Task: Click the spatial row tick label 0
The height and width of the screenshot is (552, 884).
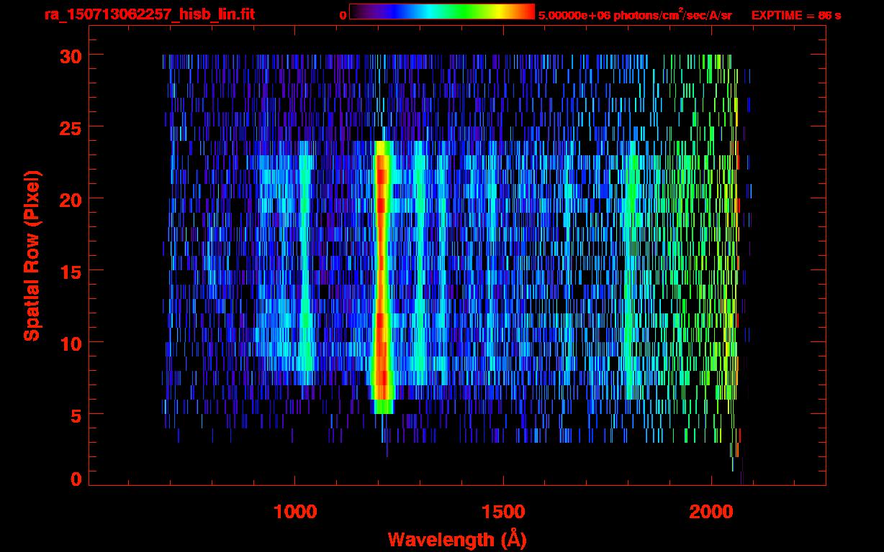Action: pos(76,479)
